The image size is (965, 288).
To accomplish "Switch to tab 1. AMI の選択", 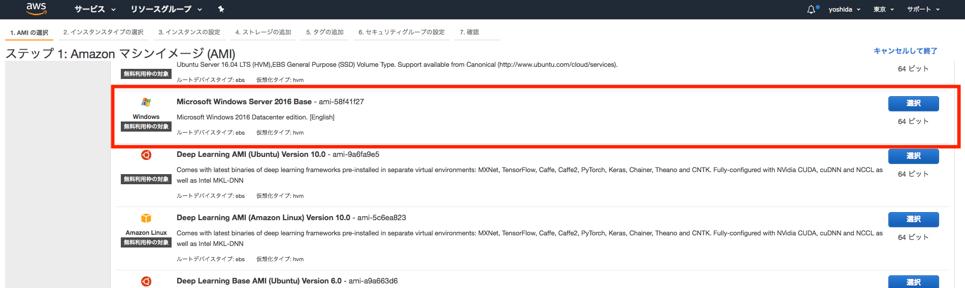I will point(29,32).
